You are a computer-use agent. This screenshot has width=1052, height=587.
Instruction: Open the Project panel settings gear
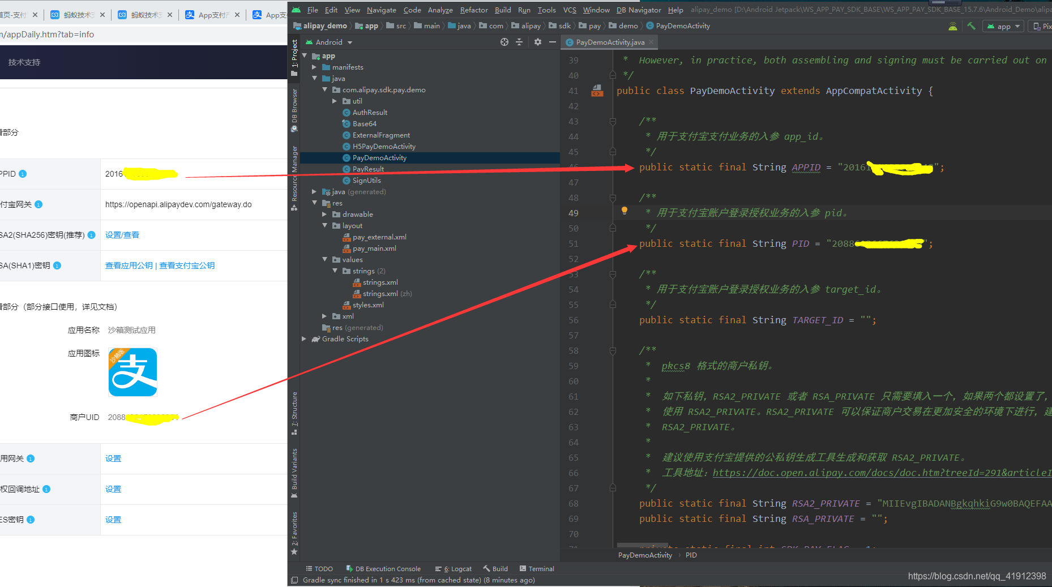coord(537,42)
